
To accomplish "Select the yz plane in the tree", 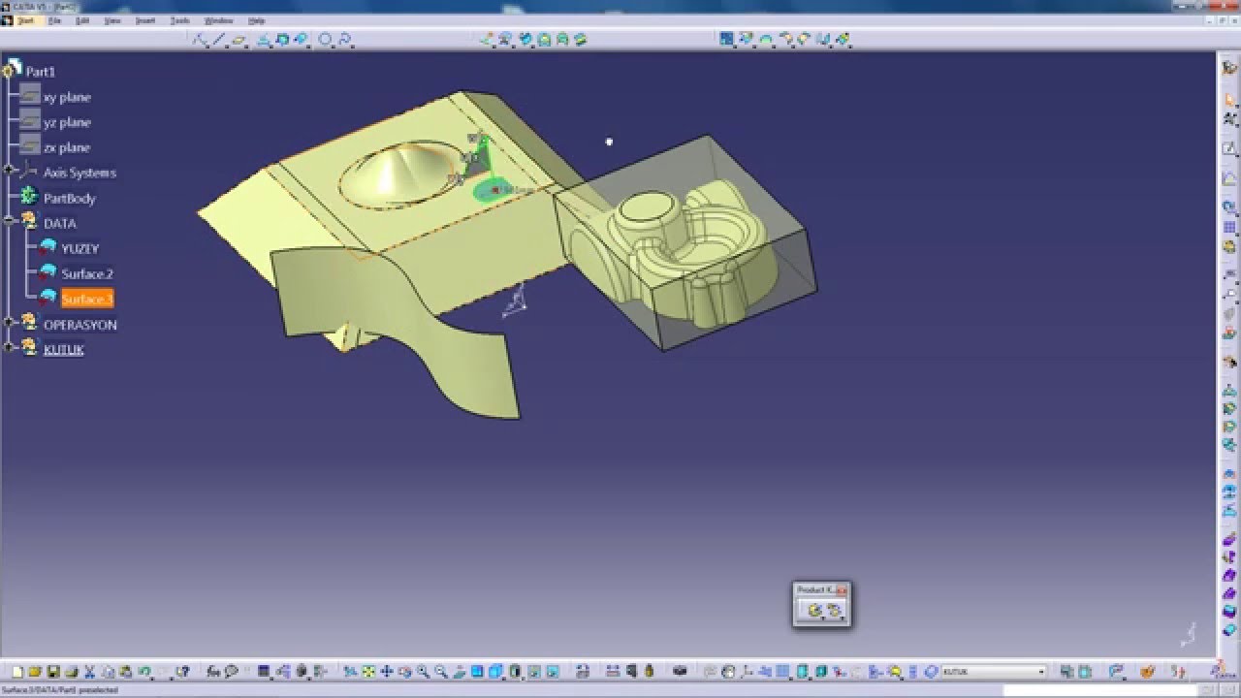I will pos(67,122).
